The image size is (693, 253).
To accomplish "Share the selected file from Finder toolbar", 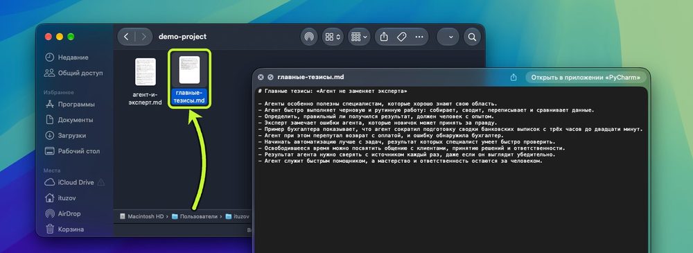I will (x=384, y=37).
